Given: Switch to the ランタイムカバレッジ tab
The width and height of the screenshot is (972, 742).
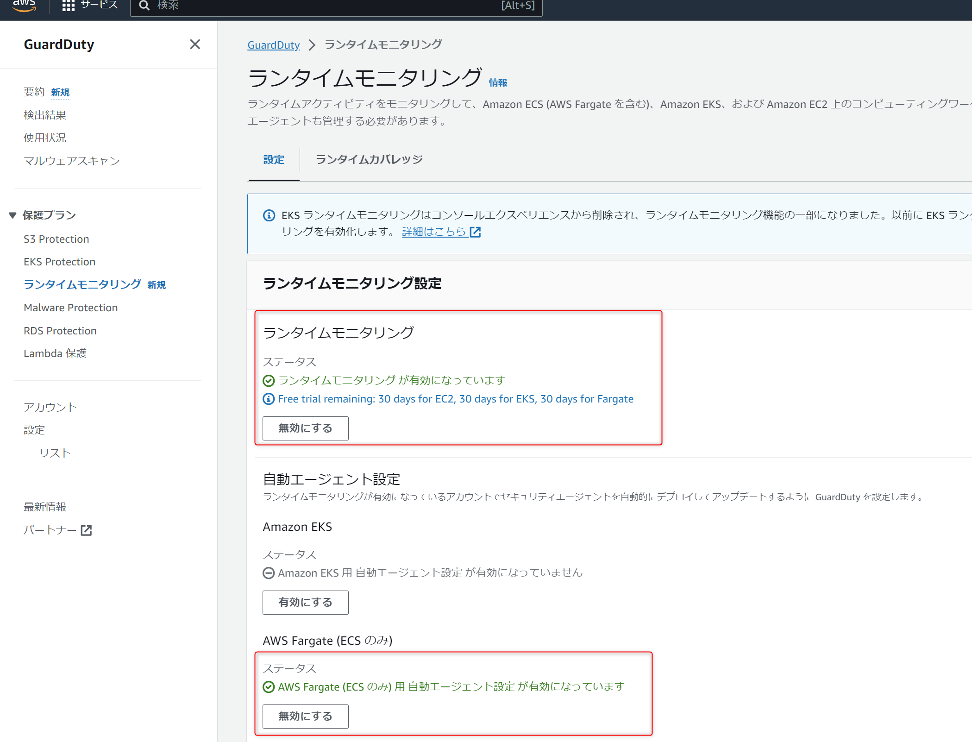Looking at the screenshot, I should click(369, 160).
